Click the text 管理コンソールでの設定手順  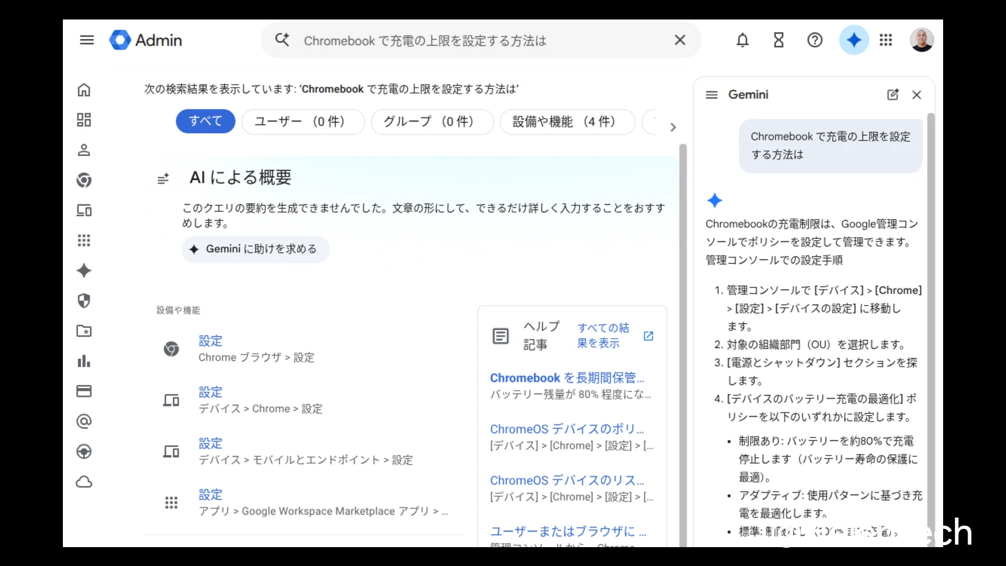point(774,260)
